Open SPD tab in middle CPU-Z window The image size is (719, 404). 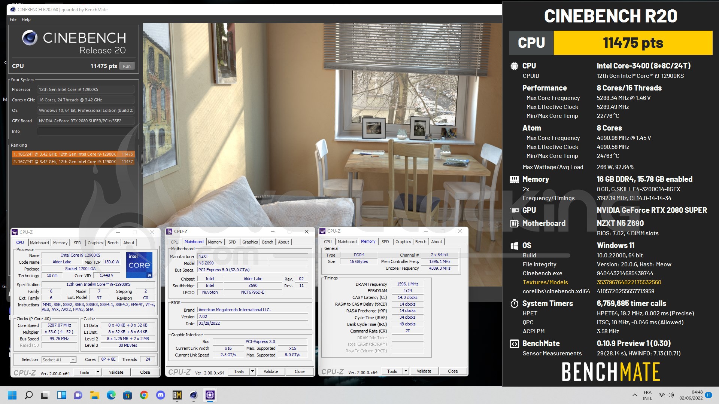tap(232, 242)
